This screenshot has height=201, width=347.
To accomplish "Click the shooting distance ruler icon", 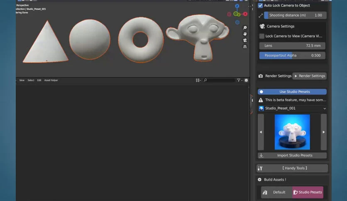I will tap(261, 15).
